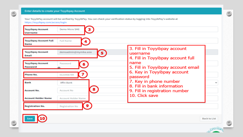Screen dimensions: 243x137
Task: Click the Save button
Action: [30, 119]
